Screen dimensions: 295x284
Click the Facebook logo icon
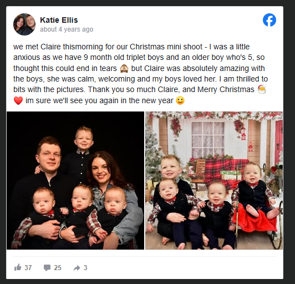point(269,20)
